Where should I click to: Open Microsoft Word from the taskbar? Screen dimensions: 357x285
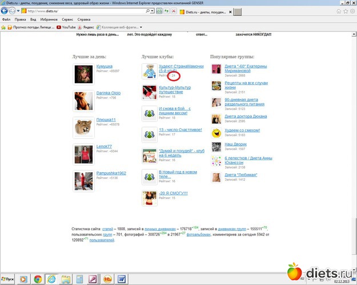122,279
